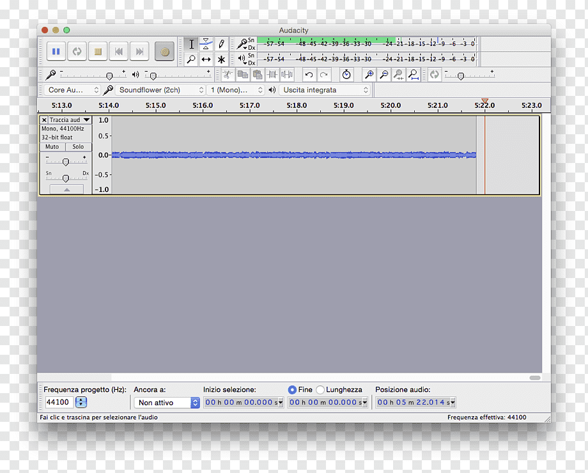
Task: Fit selection in window
Action: click(x=399, y=75)
